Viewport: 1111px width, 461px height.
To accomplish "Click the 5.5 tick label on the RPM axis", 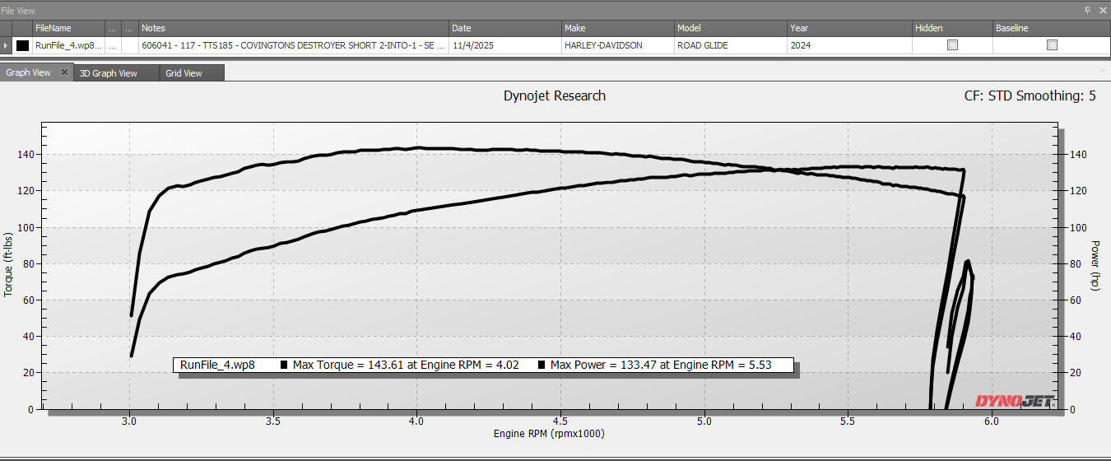I will [x=848, y=420].
